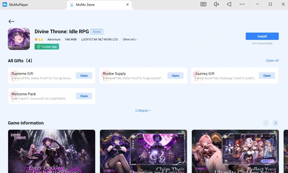Click the 4.0 star rating
Image resolution: width=288 pixels, height=173 pixels.
(39, 39)
